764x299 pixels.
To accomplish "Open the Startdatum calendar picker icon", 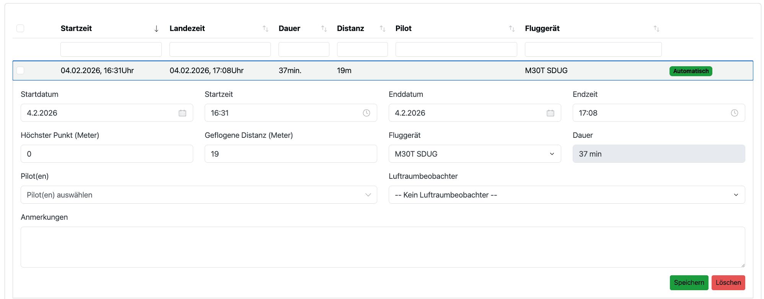I will coord(182,113).
